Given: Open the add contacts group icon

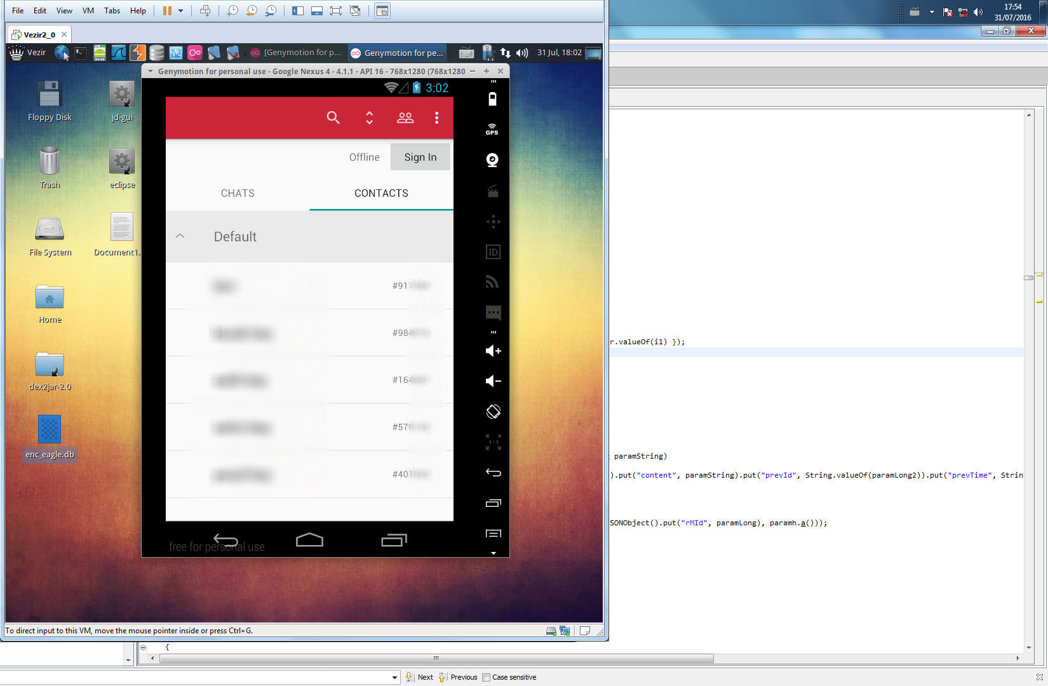Looking at the screenshot, I should [405, 118].
